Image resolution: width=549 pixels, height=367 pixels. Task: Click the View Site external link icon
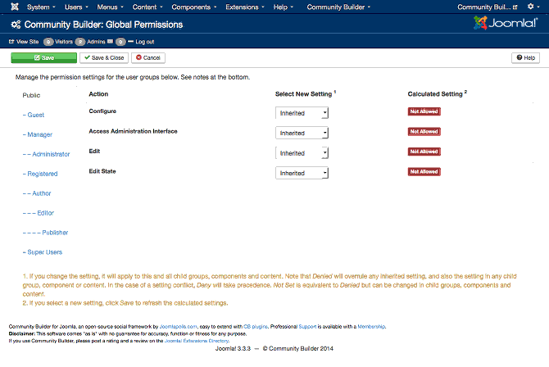coord(11,41)
